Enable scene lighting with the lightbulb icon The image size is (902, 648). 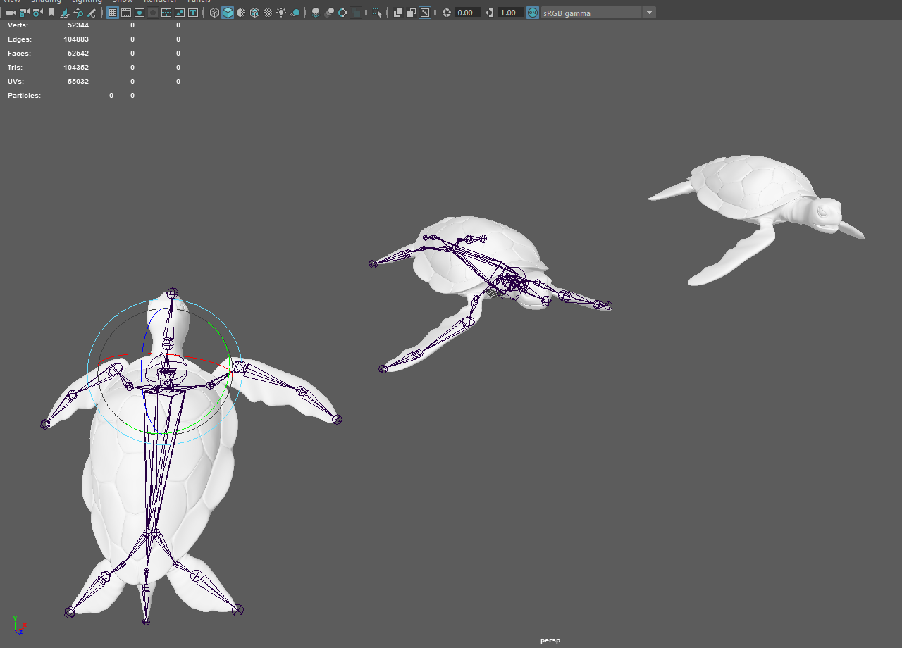point(280,12)
